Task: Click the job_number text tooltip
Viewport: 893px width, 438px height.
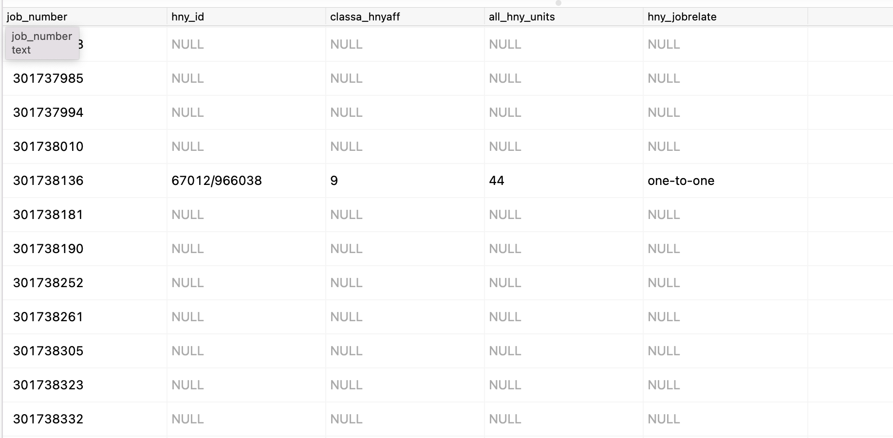Action: click(x=42, y=43)
